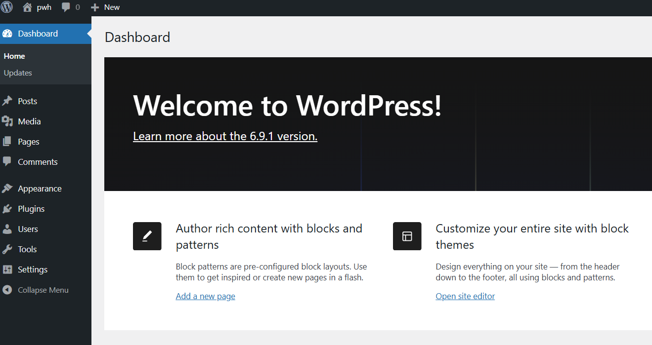Click the 'Open site editor' link
This screenshot has width=652, height=345.
465,296
